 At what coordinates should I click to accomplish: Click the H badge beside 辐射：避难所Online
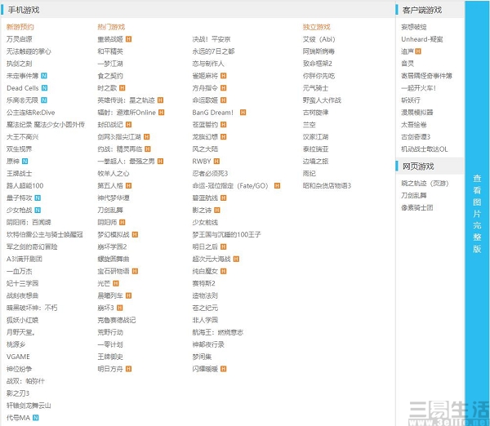point(161,113)
